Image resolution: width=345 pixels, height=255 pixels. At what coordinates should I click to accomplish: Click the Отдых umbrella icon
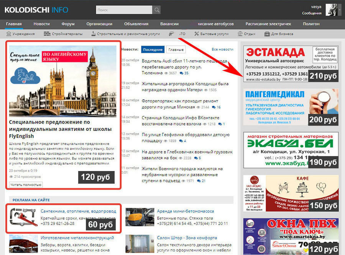pyautogui.click(x=240, y=34)
